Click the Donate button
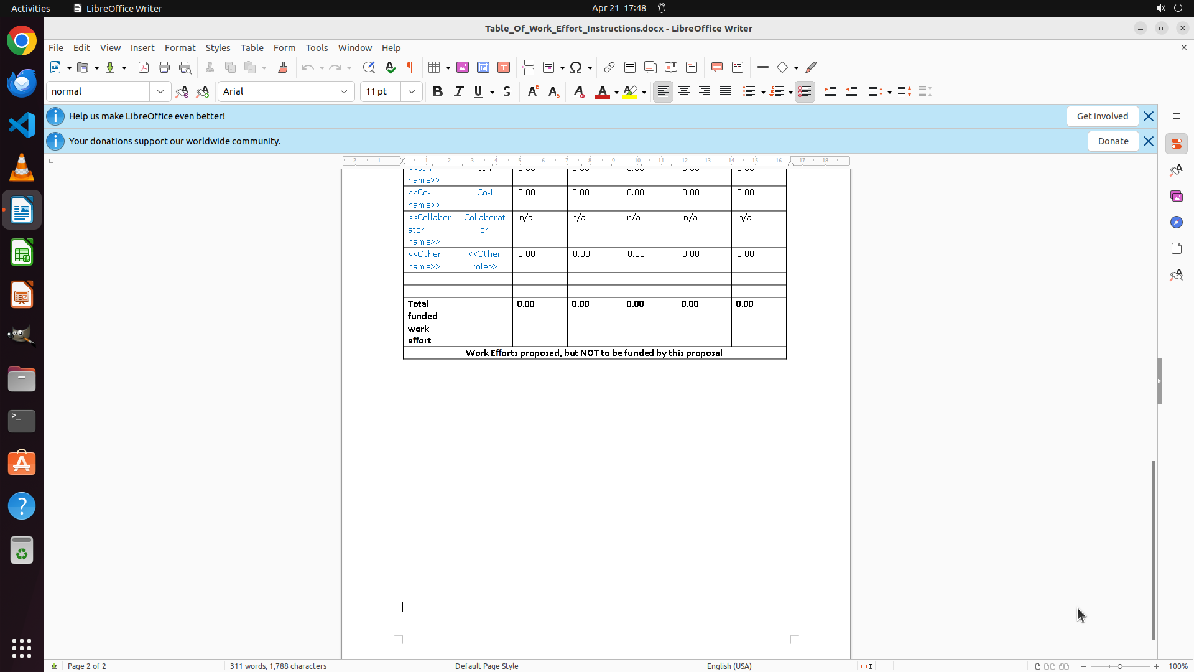1194x672 pixels. tap(1113, 141)
